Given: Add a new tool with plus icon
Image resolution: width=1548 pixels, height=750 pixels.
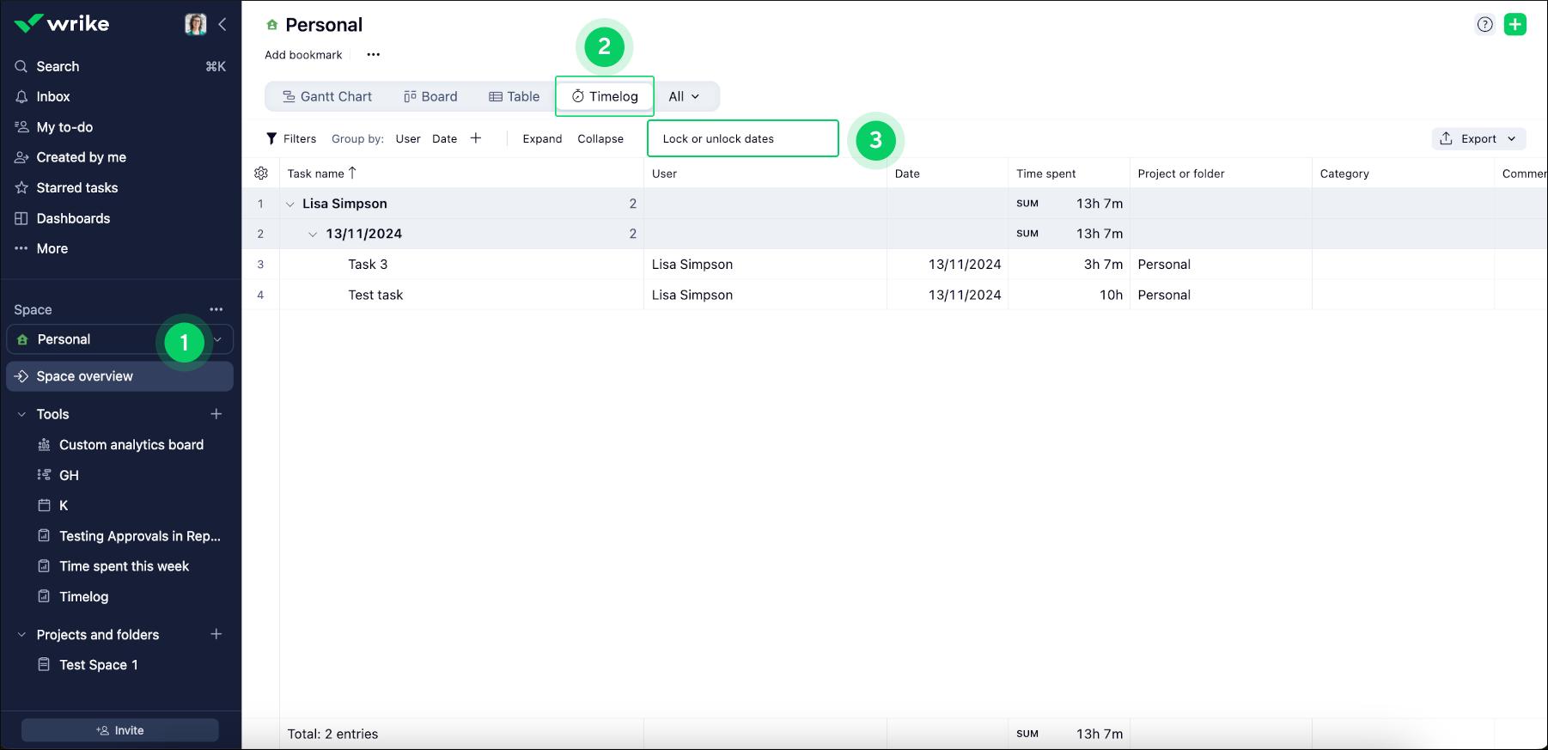Looking at the screenshot, I should pos(216,414).
